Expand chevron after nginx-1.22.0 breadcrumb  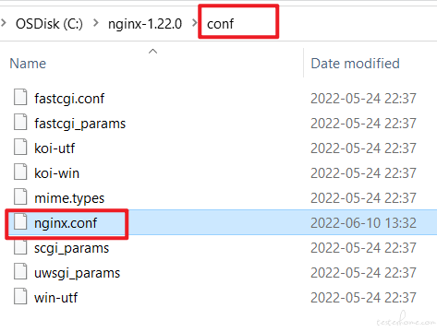[x=195, y=23]
